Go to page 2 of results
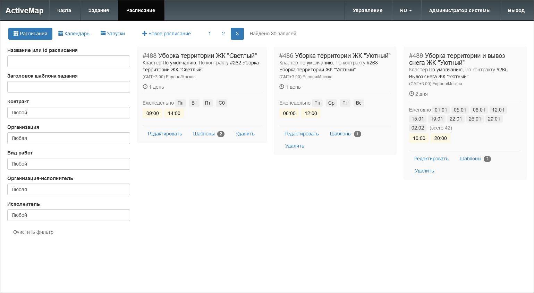Image resolution: width=534 pixels, height=293 pixels. [223, 34]
